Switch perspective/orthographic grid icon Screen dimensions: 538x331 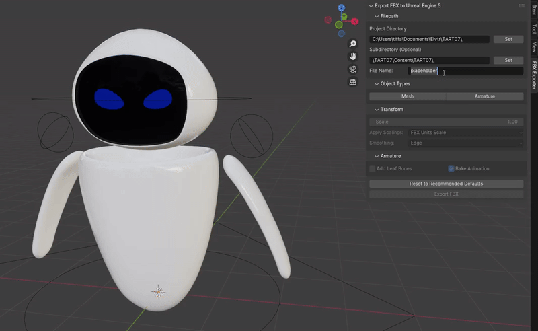[352, 81]
